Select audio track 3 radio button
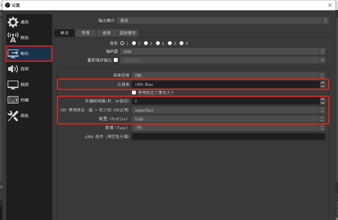The height and width of the screenshot is (220, 338). pyautogui.click(x=146, y=43)
